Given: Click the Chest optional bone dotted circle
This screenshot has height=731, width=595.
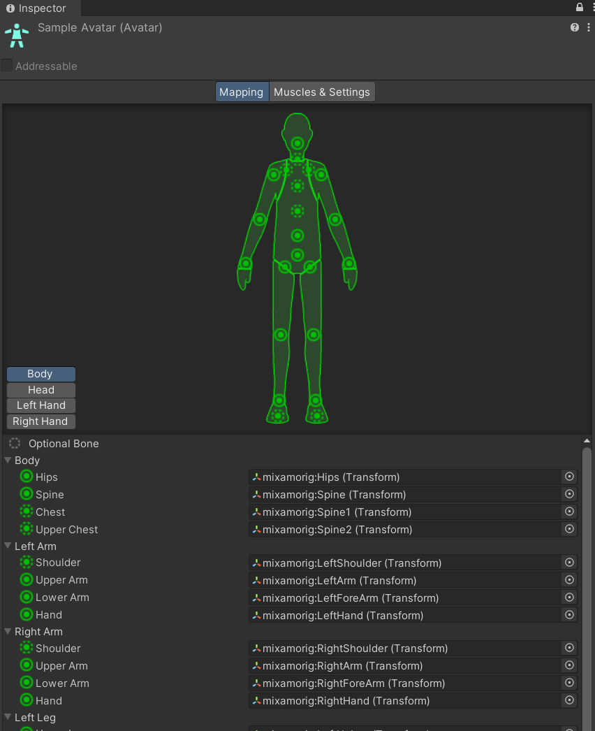Looking at the screenshot, I should coord(27,512).
